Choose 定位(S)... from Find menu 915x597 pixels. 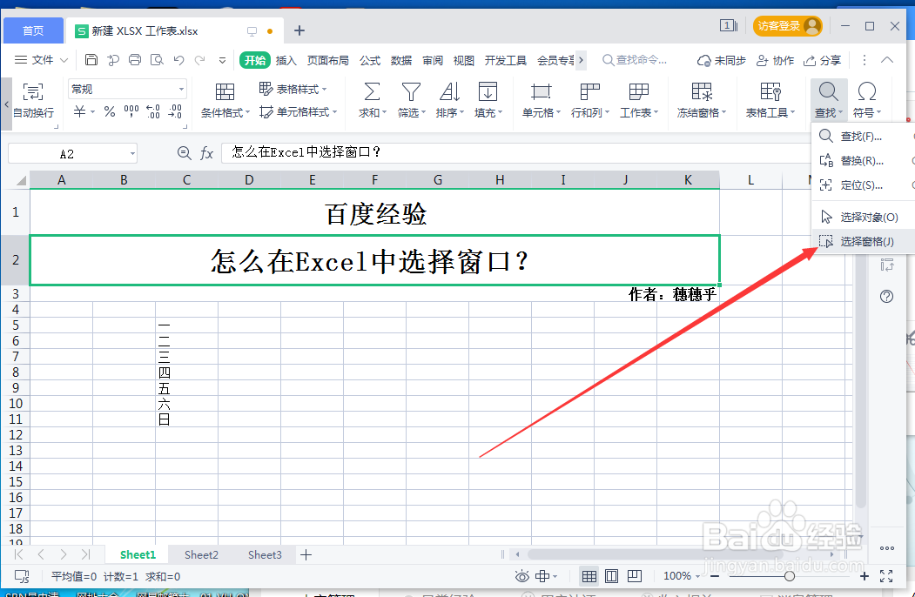tap(863, 185)
